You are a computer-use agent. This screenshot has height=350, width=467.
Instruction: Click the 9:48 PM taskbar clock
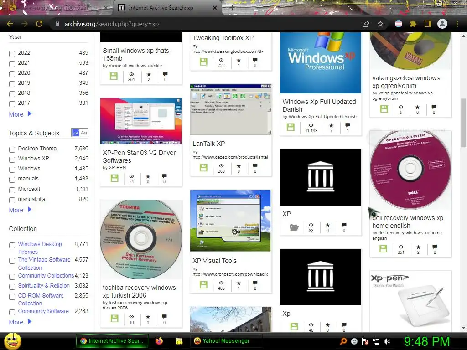[x=427, y=341]
